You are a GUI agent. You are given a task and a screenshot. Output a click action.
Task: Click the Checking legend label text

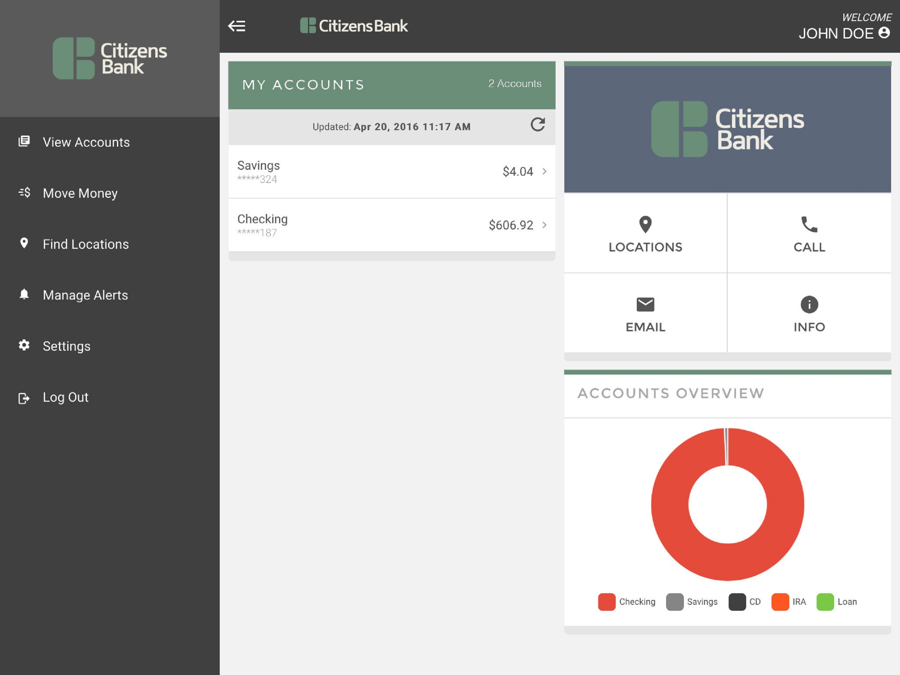tap(637, 602)
